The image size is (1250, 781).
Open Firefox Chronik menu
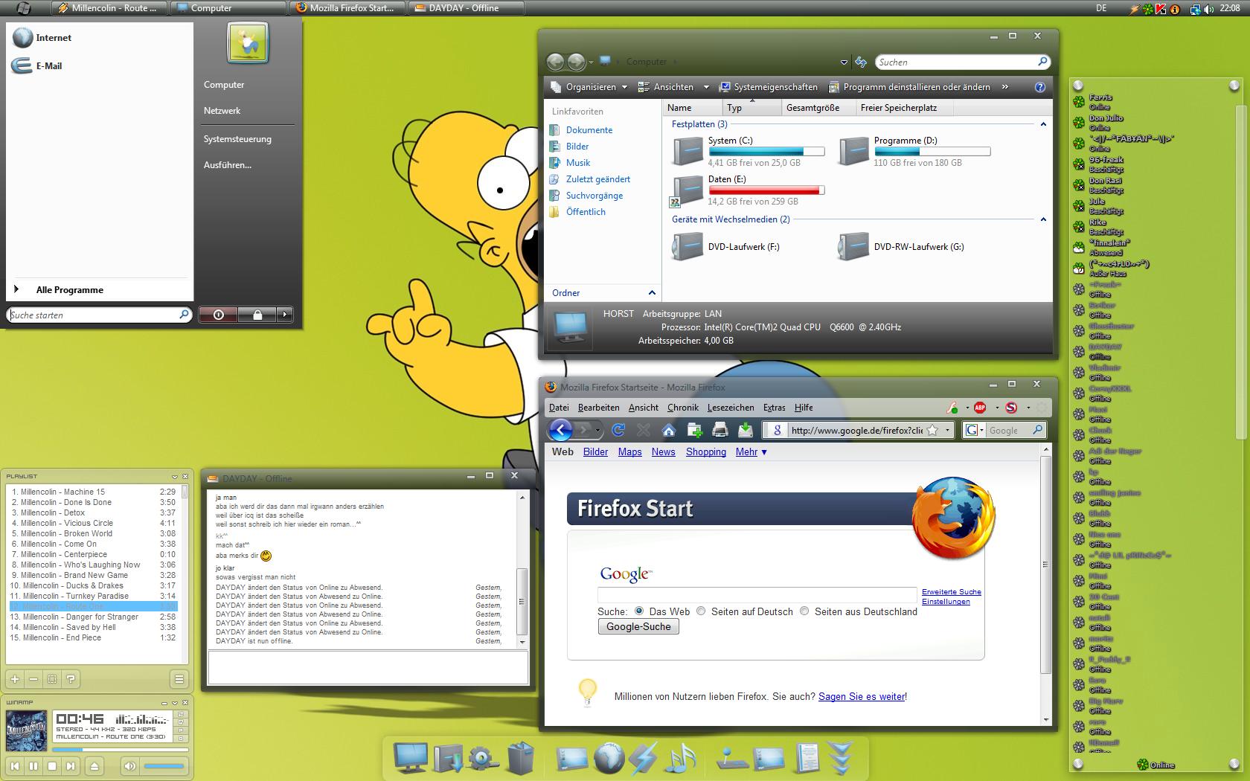683,408
